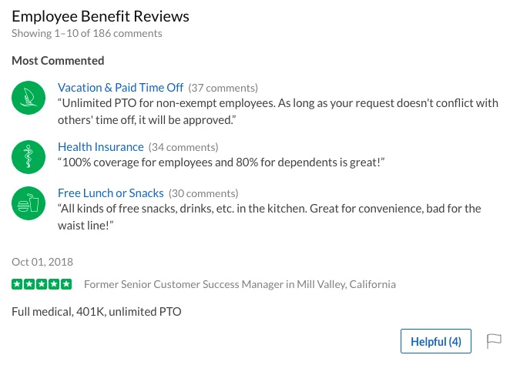Click the (30 comments) count text
510x365 pixels.
203,193
